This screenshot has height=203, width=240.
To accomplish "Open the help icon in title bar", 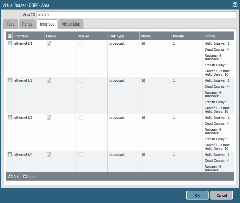I will pyautogui.click(x=235, y=5).
